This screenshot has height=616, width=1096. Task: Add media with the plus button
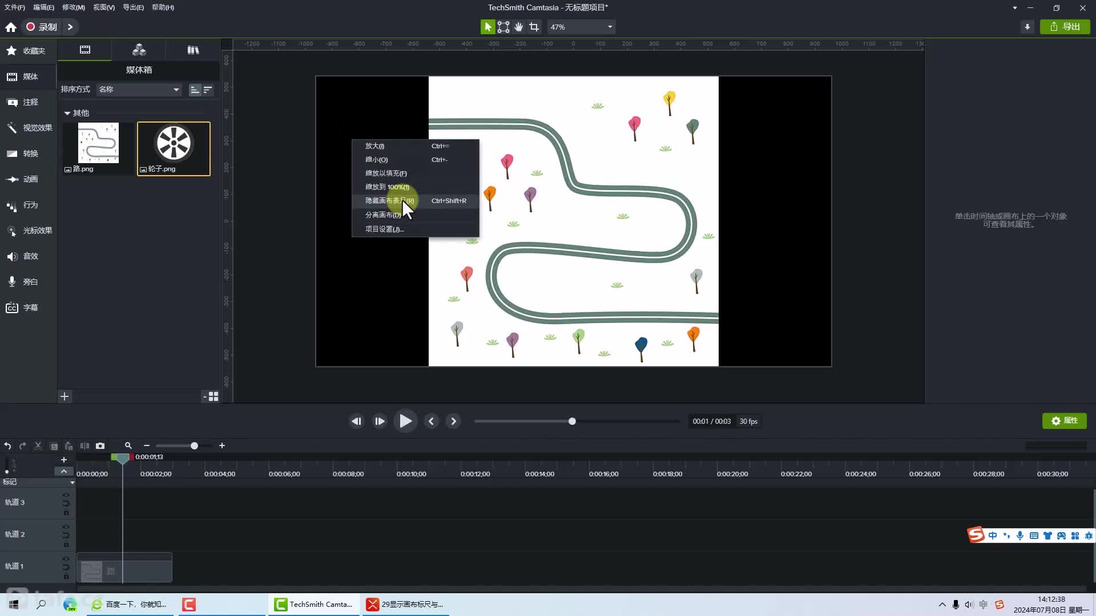click(65, 396)
